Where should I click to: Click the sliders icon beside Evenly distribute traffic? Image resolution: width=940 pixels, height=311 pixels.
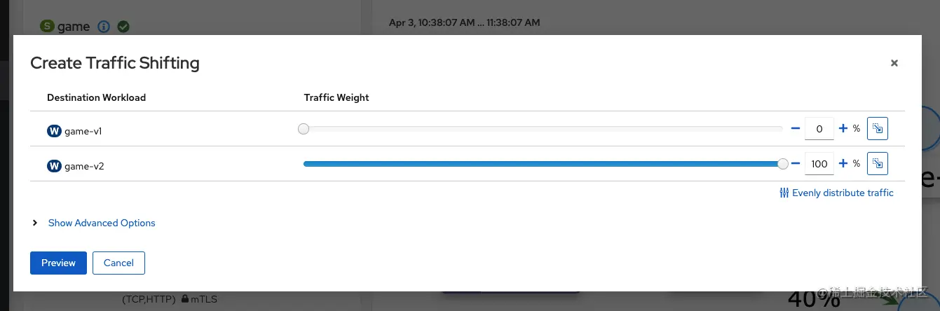pos(784,193)
